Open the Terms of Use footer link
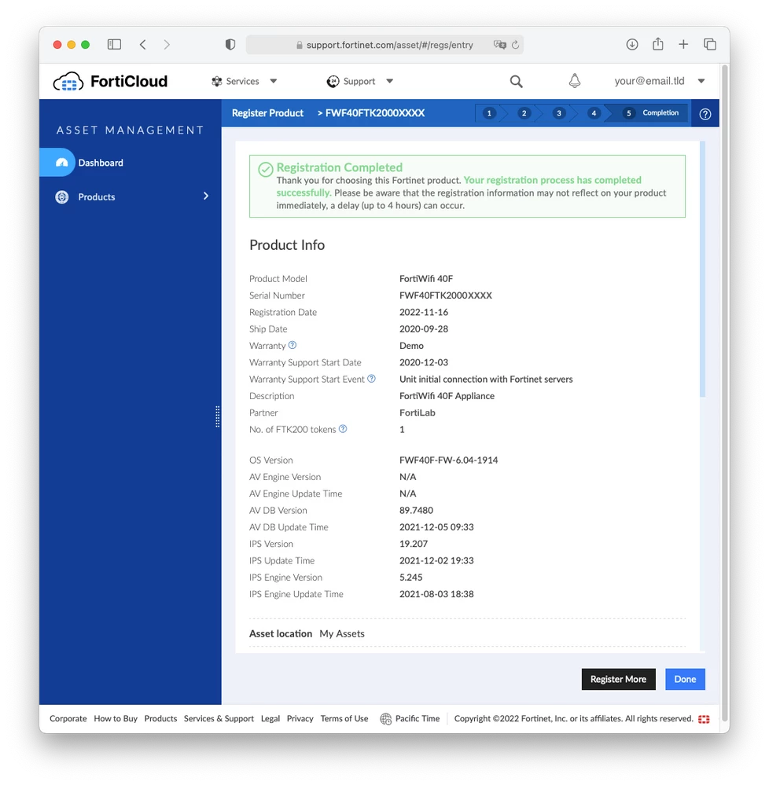769x785 pixels. tap(344, 718)
